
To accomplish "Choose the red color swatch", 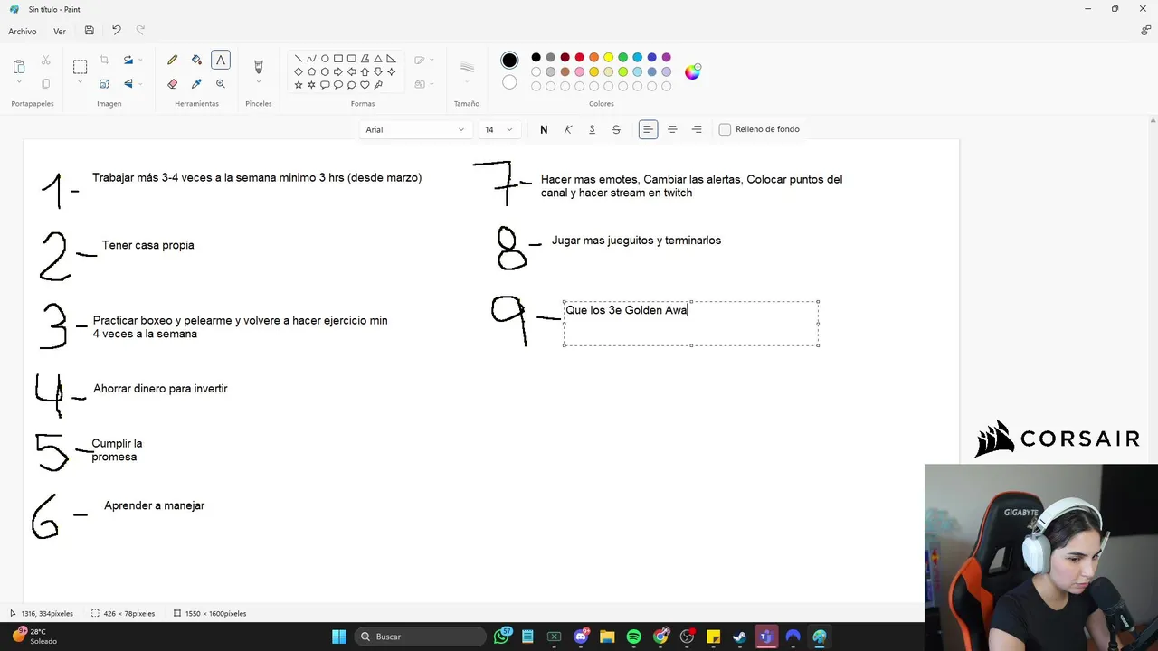I will 579,58.
